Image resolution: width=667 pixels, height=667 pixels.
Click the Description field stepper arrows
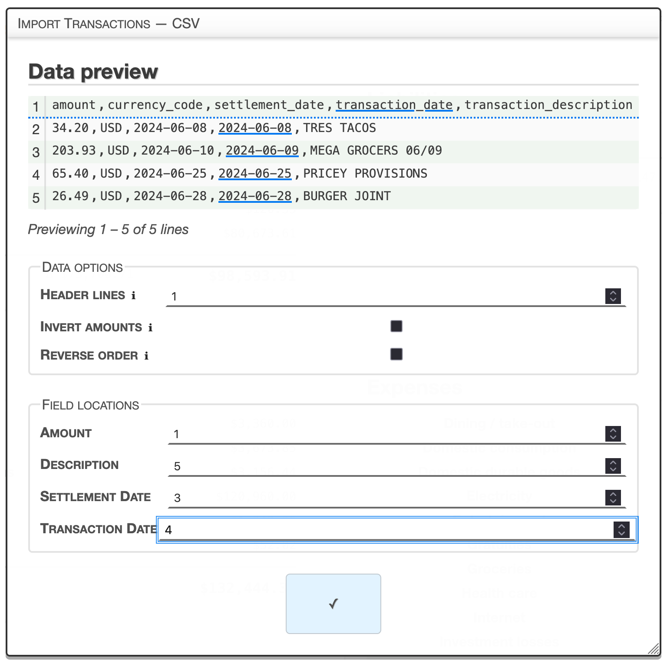point(613,466)
